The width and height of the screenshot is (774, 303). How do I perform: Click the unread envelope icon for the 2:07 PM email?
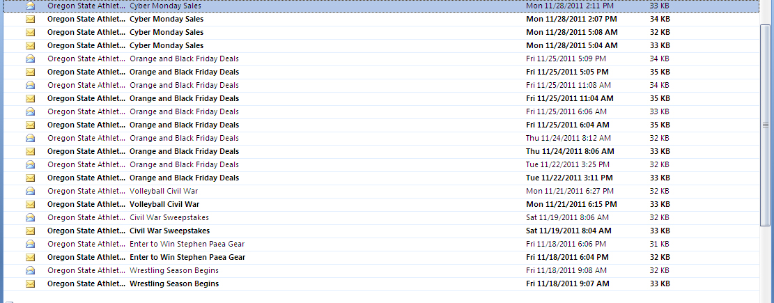30,19
